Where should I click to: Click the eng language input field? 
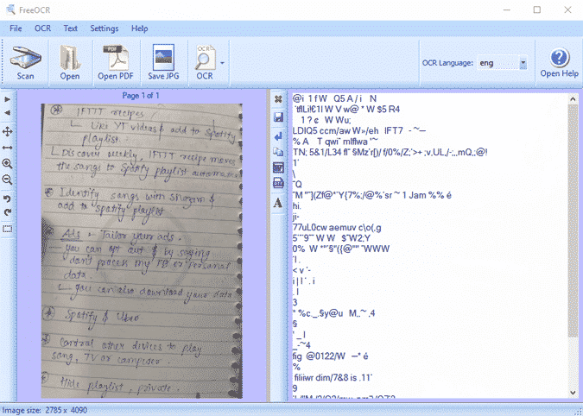coord(498,63)
